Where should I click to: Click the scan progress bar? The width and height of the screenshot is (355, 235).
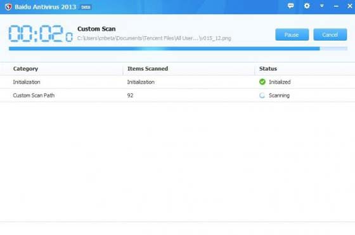pos(178,48)
